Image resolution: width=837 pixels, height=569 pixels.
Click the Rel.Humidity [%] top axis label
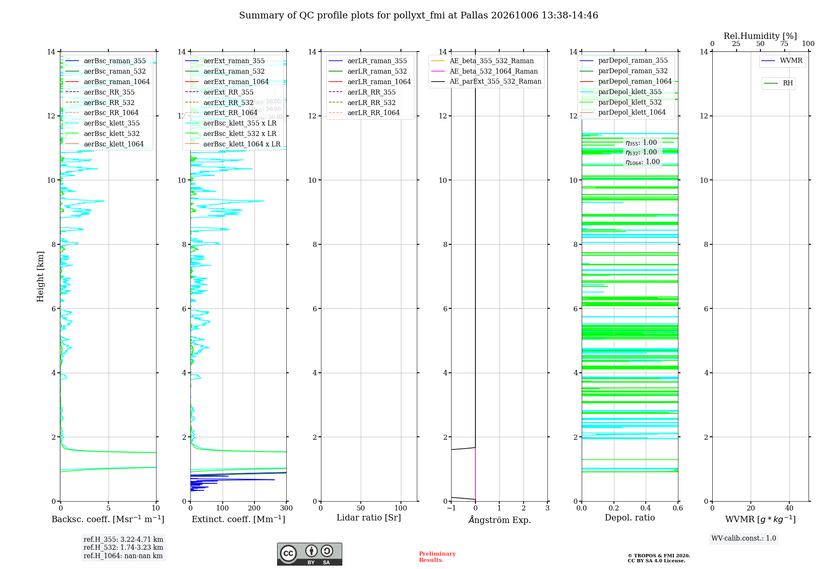[760, 36]
